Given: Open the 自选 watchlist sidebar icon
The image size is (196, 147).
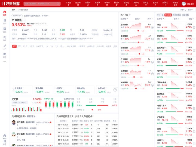Looking at the screenshot, I should coord(5,30).
